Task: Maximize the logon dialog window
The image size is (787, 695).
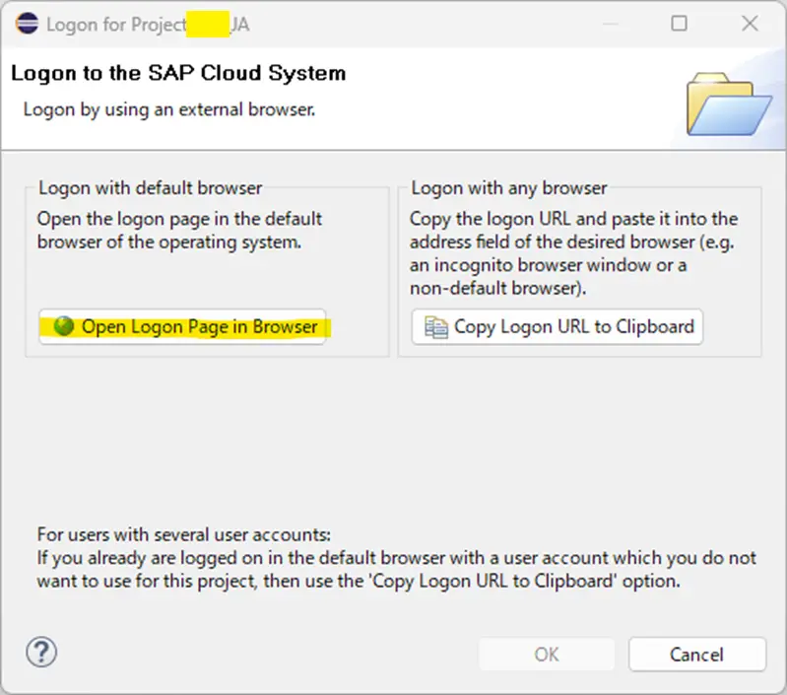Action: pyautogui.click(x=679, y=23)
